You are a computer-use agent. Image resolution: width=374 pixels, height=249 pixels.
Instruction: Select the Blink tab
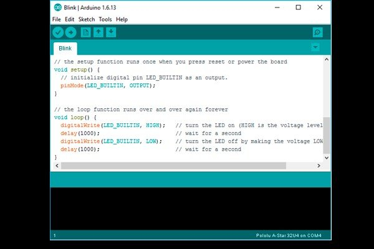point(65,49)
